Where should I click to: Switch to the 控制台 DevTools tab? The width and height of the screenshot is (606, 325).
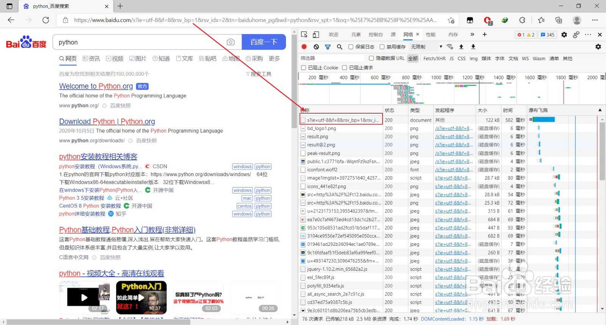coord(376,34)
